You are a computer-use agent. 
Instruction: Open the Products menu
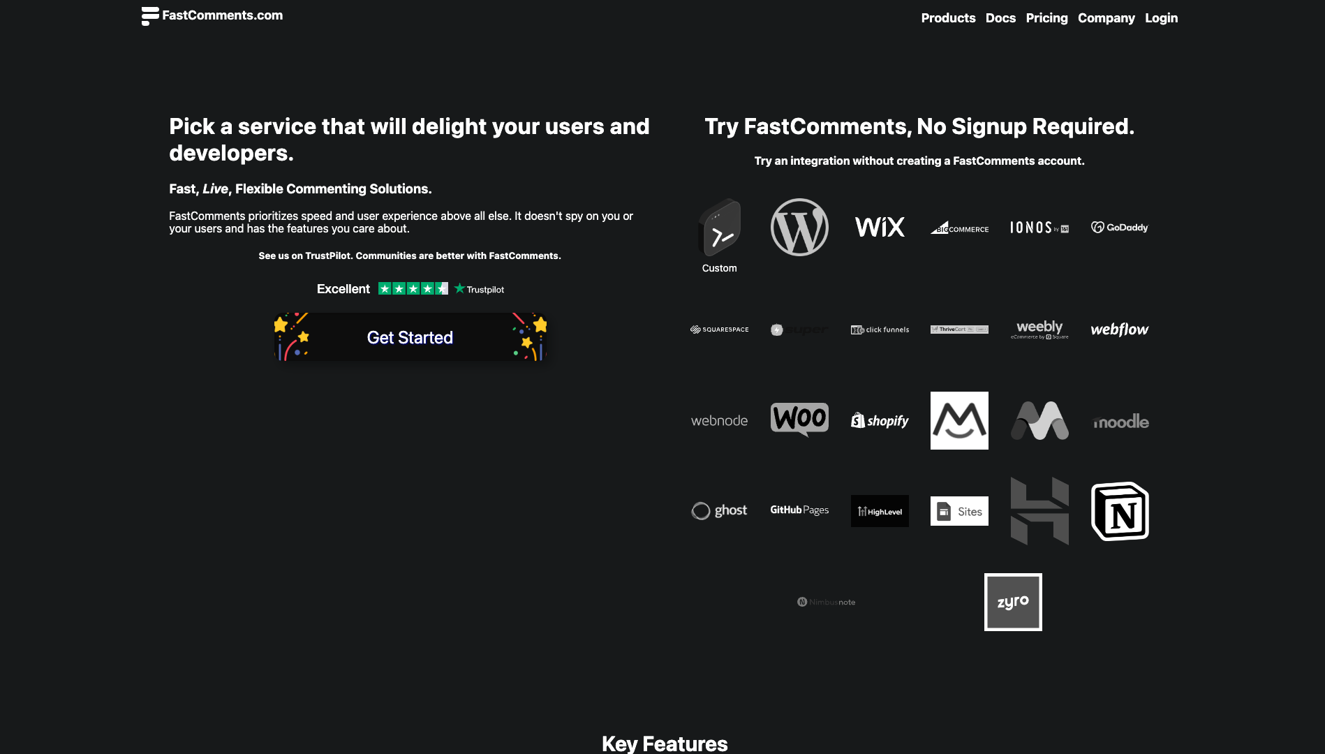(x=948, y=18)
